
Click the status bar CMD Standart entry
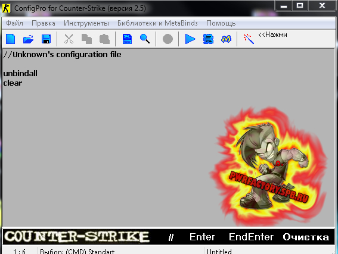pyautogui.click(x=77, y=251)
